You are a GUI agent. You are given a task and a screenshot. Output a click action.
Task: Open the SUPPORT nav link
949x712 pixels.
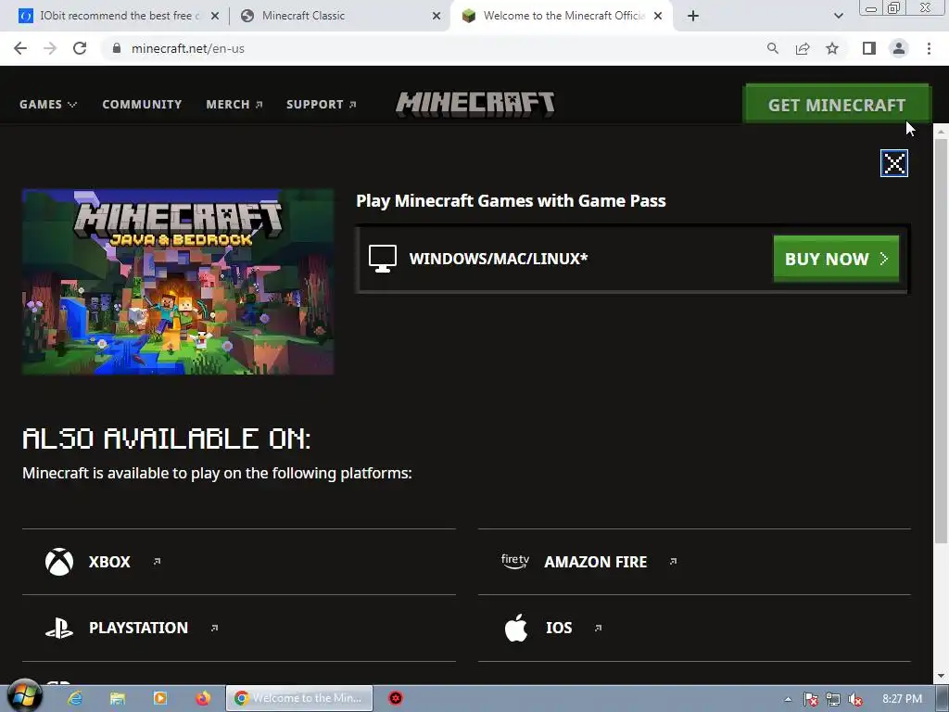point(322,104)
